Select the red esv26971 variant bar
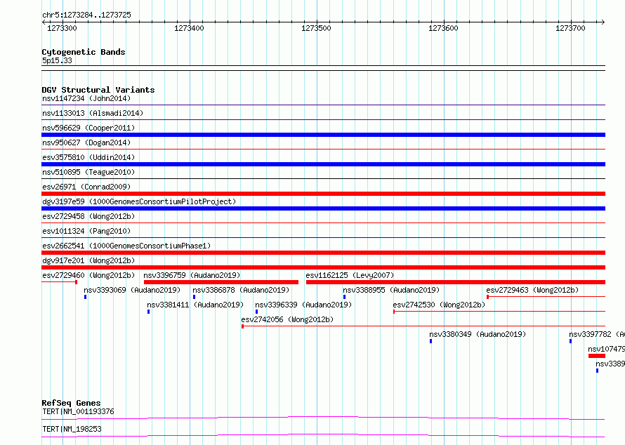625x445 pixels. [x=323, y=194]
